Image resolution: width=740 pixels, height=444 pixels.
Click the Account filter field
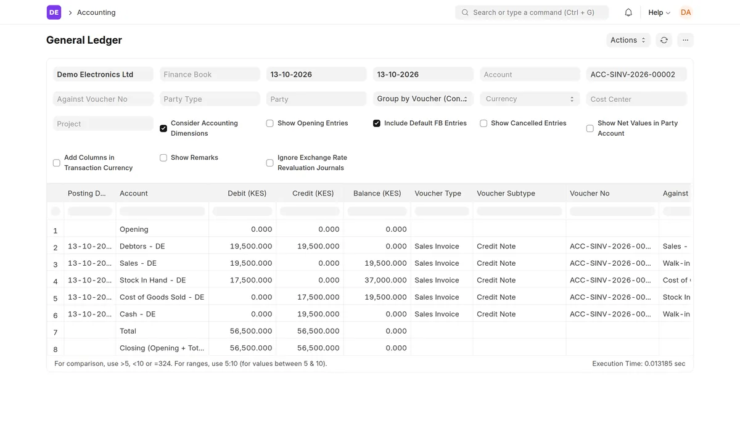pos(530,74)
